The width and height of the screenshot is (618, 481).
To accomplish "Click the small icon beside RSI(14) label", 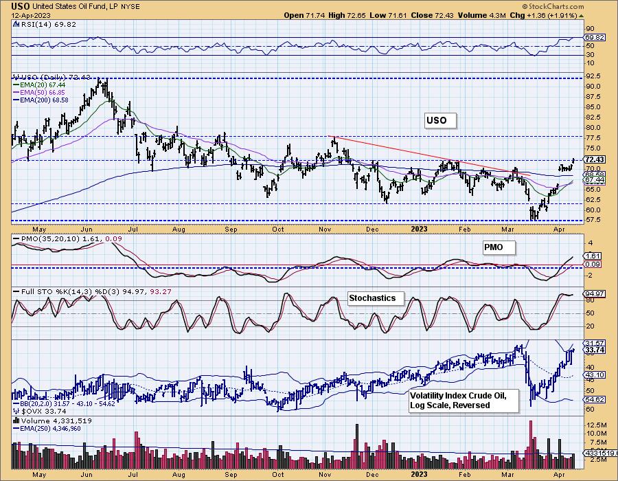I will (x=16, y=25).
